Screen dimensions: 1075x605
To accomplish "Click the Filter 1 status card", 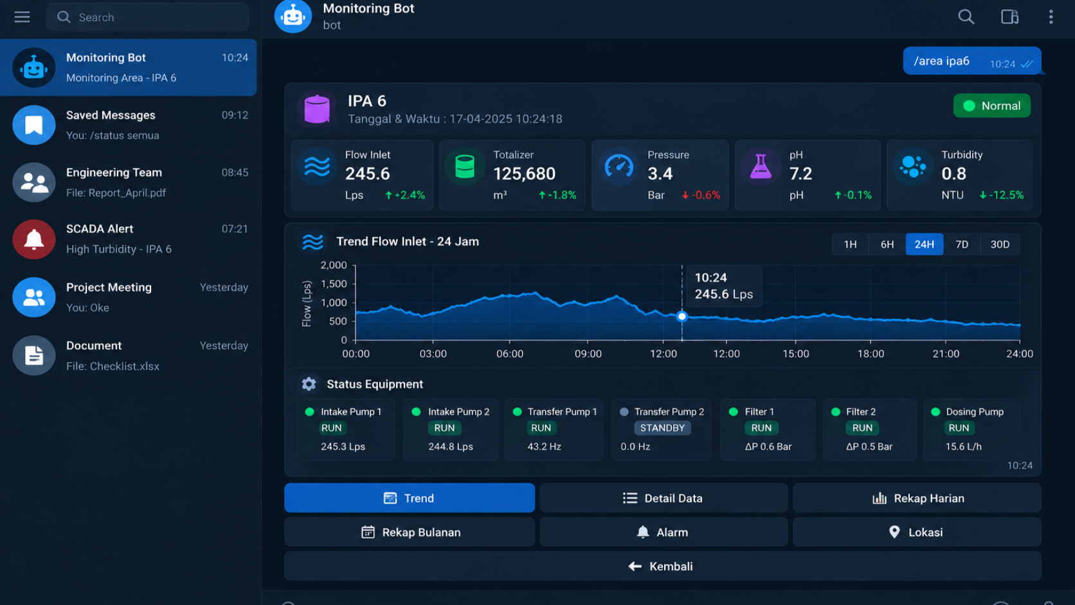I will (768, 429).
